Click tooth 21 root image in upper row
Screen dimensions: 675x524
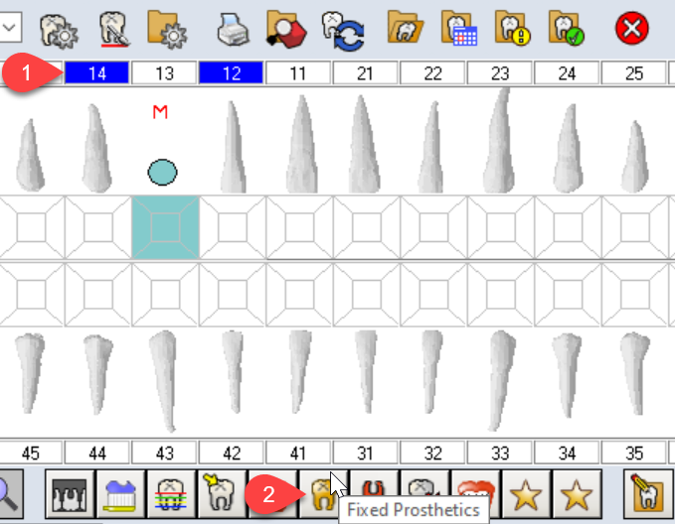coord(364,144)
